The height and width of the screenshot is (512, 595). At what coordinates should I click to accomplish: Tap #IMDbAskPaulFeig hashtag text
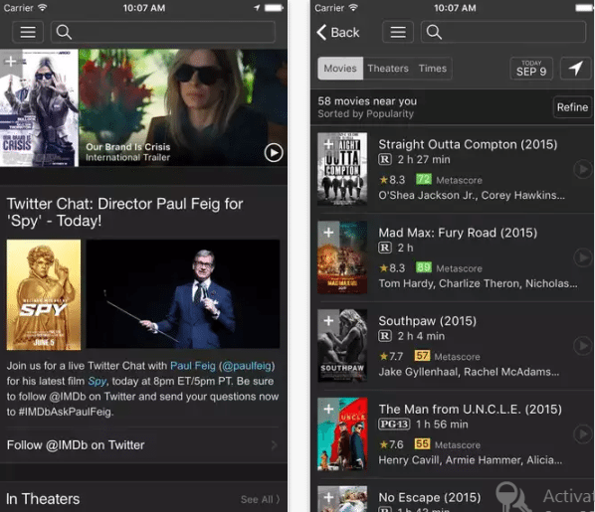click(66, 412)
